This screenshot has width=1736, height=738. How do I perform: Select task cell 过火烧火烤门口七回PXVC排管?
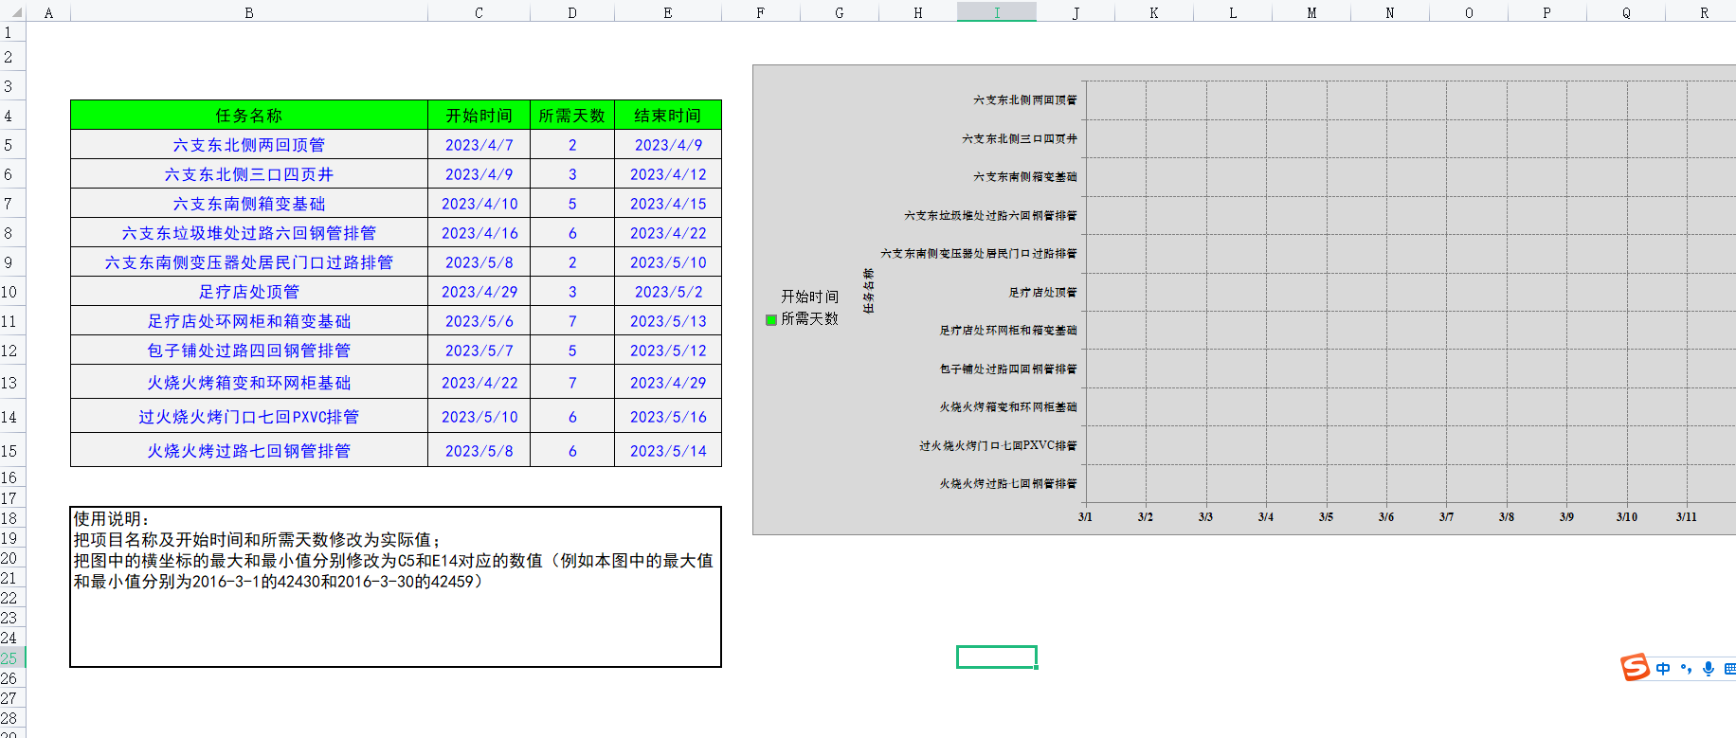[x=249, y=417]
